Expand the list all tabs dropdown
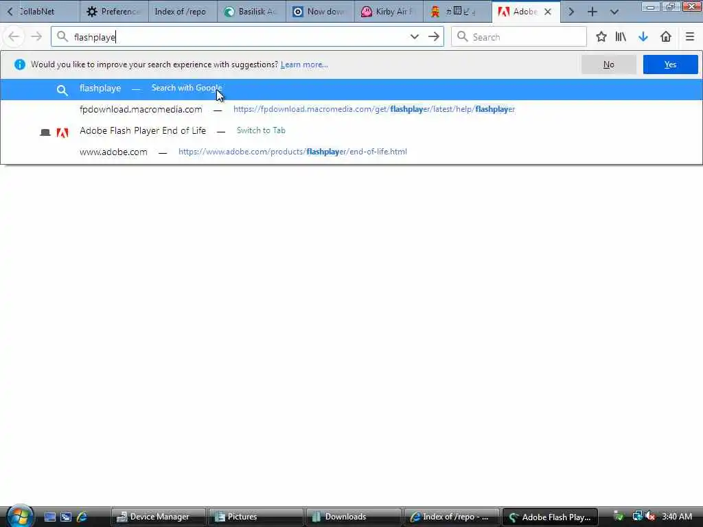 [614, 12]
